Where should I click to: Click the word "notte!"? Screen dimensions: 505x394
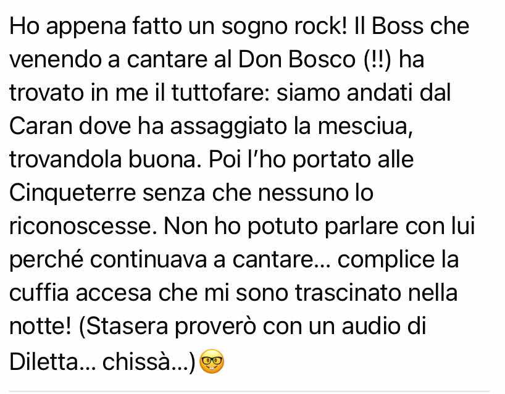(x=41, y=325)
